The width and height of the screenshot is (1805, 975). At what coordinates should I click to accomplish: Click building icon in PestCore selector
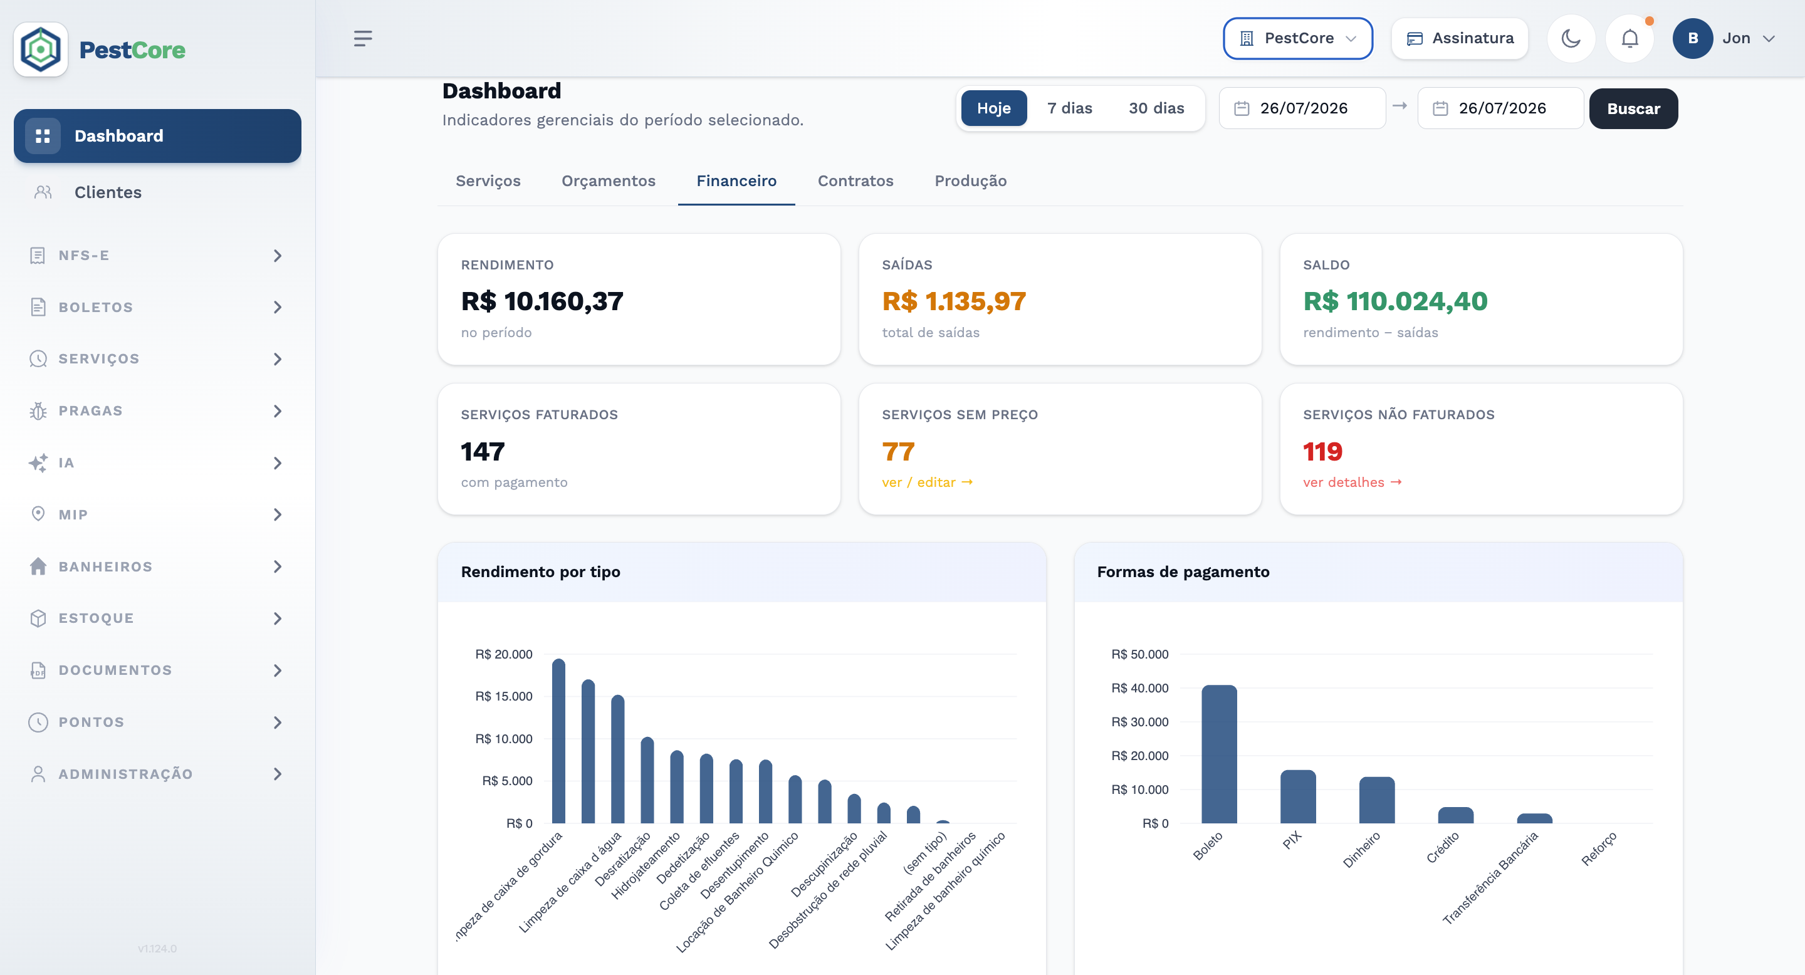(x=1247, y=38)
